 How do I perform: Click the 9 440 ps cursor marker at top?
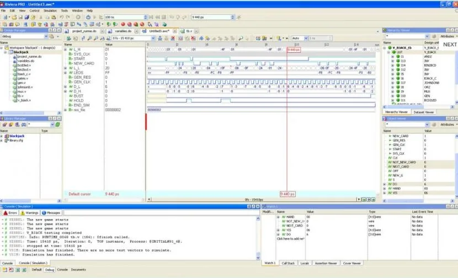tap(294, 50)
